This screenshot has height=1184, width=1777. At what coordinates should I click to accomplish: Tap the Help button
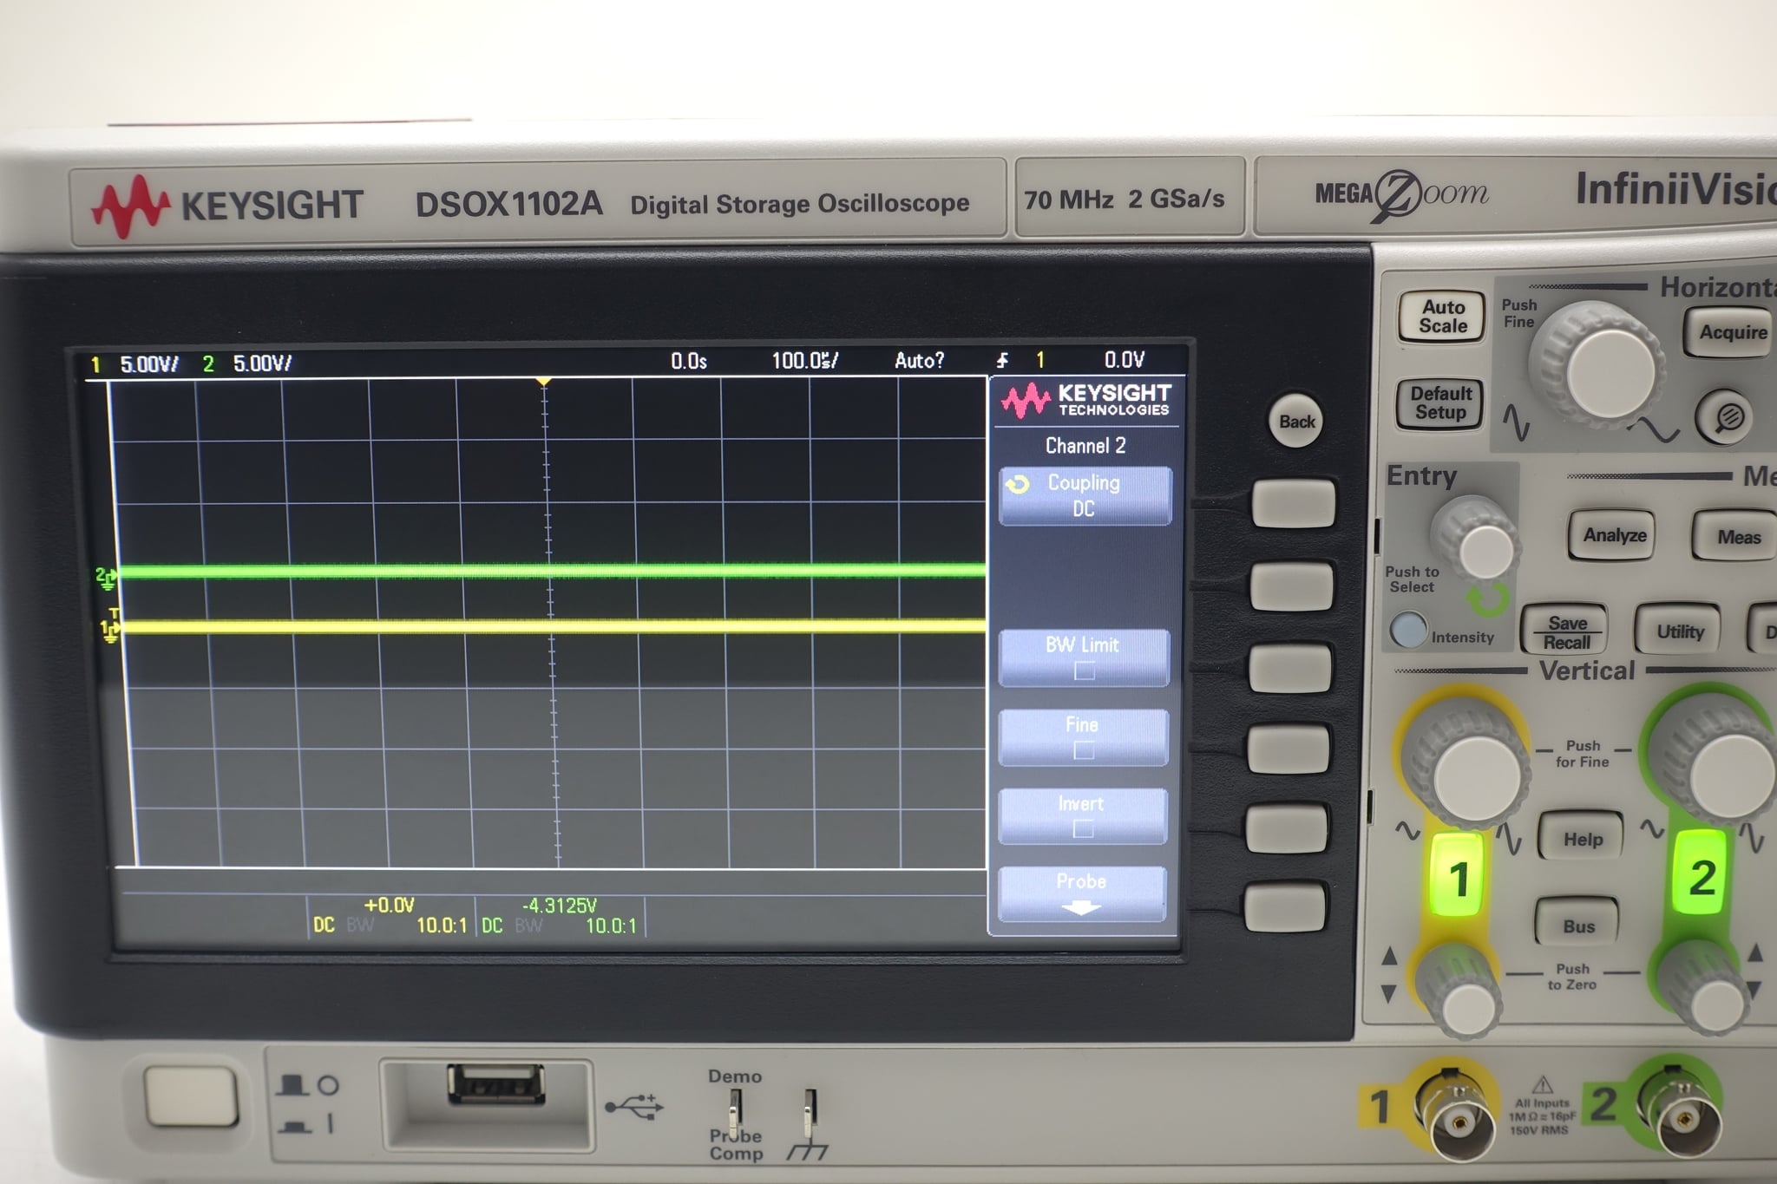pyautogui.click(x=1582, y=839)
